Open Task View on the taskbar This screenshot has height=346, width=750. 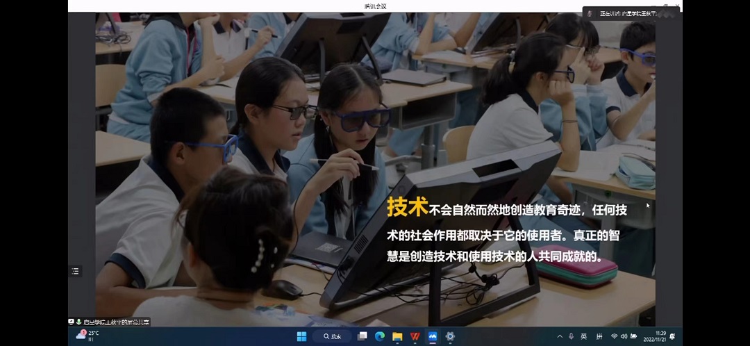[x=362, y=336]
